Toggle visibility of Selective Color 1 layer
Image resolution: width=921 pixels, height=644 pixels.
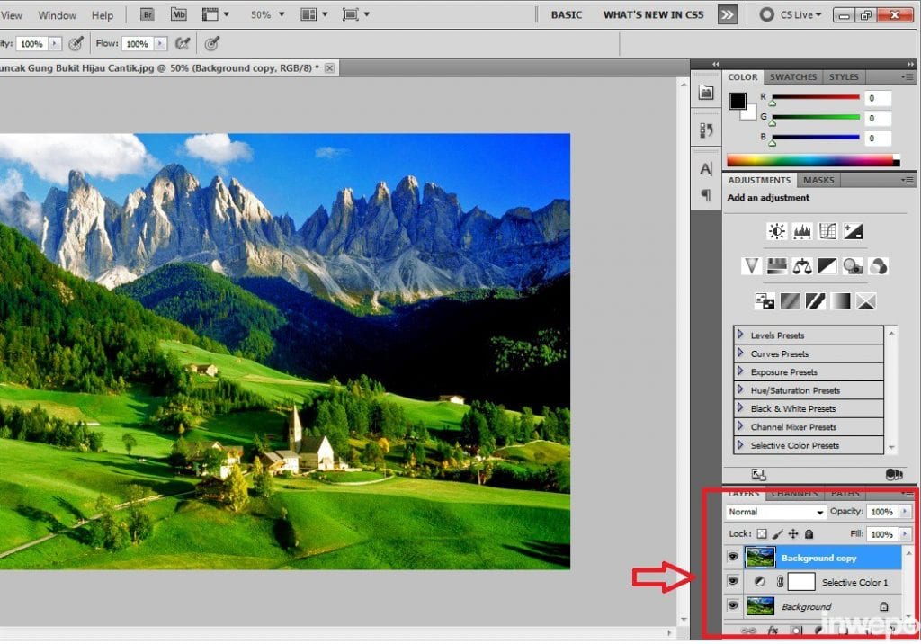(733, 582)
